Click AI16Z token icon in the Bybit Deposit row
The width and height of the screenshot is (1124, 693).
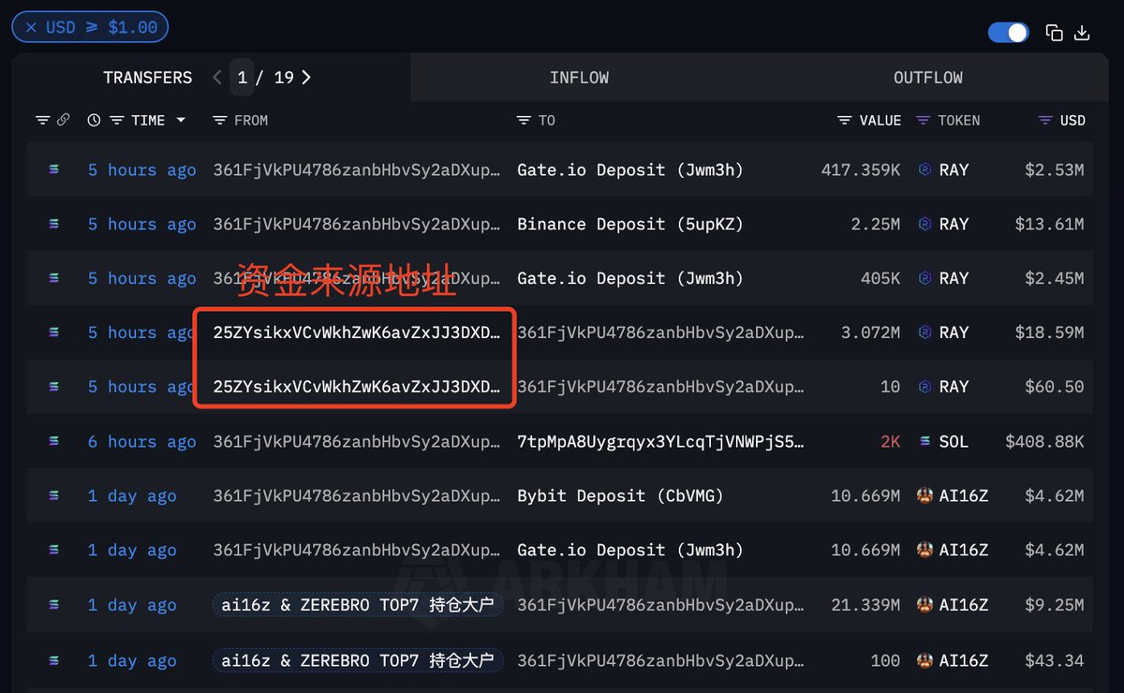pyautogui.click(x=925, y=495)
